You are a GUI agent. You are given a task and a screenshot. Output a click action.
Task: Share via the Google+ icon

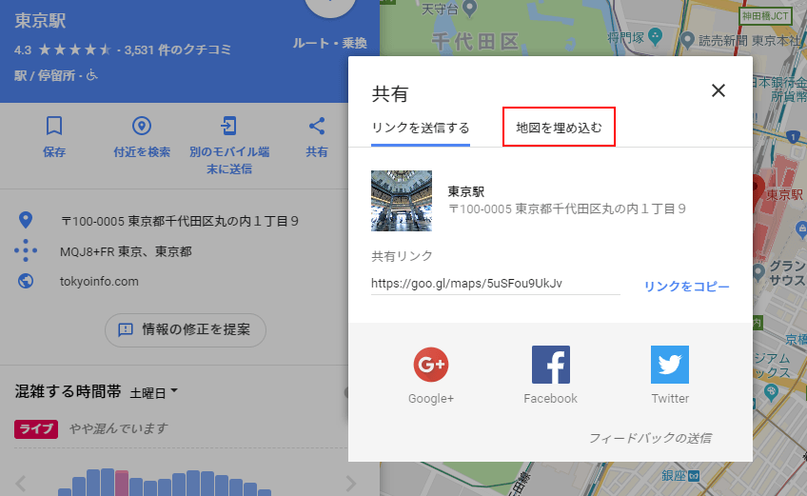[x=431, y=365]
